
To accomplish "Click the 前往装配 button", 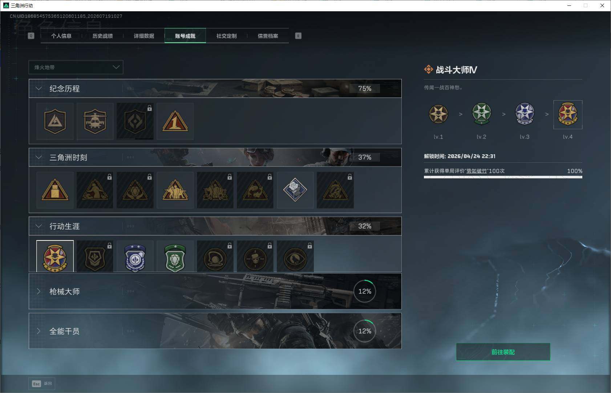I will (x=503, y=352).
